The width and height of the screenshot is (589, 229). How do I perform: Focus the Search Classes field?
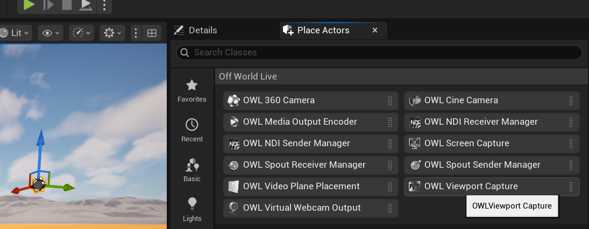(x=379, y=53)
